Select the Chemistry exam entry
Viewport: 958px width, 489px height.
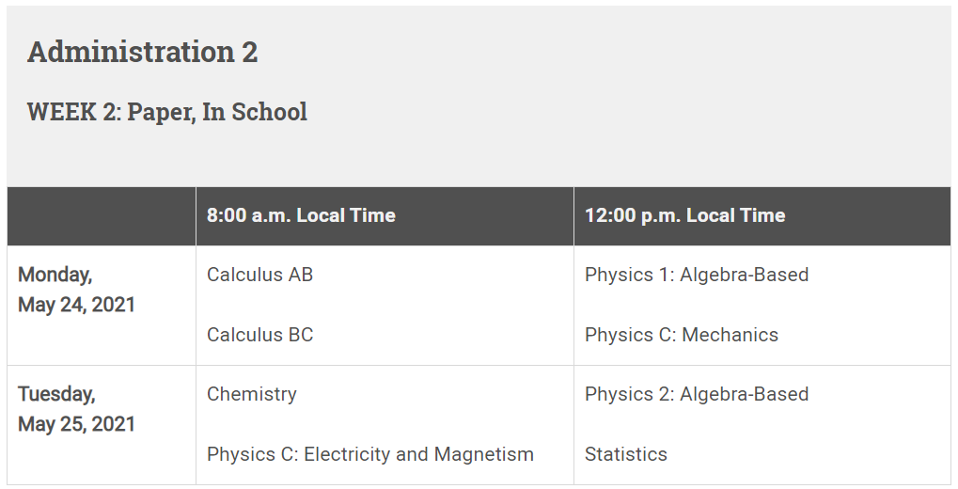click(252, 394)
